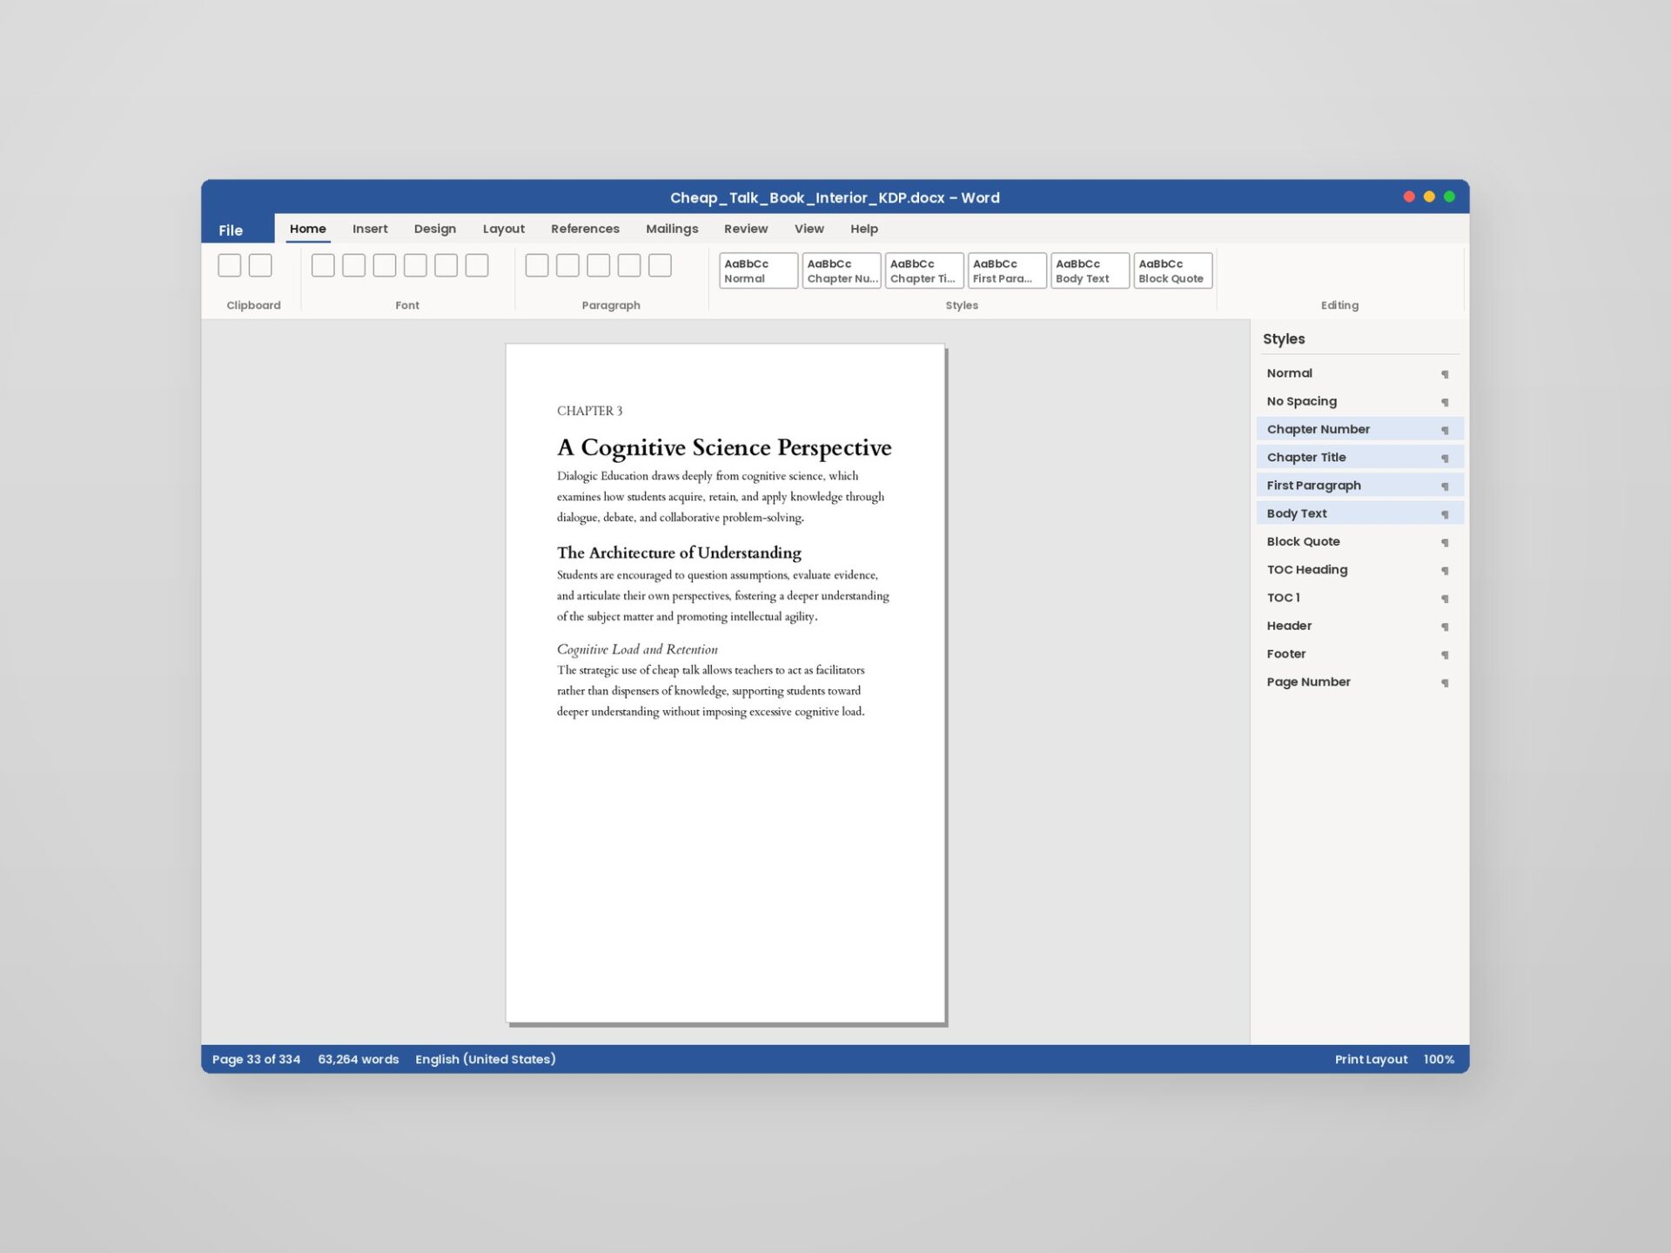Image resolution: width=1671 pixels, height=1253 pixels.
Task: Click Page 33 of 334 in status bar
Action: (x=256, y=1059)
